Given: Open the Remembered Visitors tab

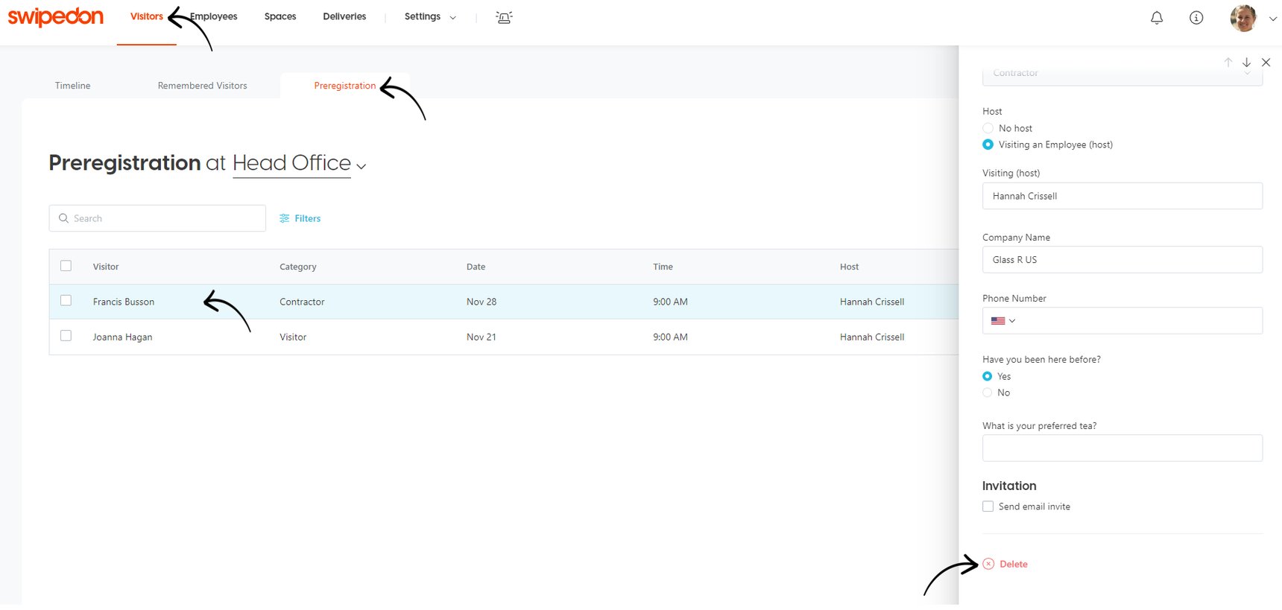Looking at the screenshot, I should click(202, 86).
